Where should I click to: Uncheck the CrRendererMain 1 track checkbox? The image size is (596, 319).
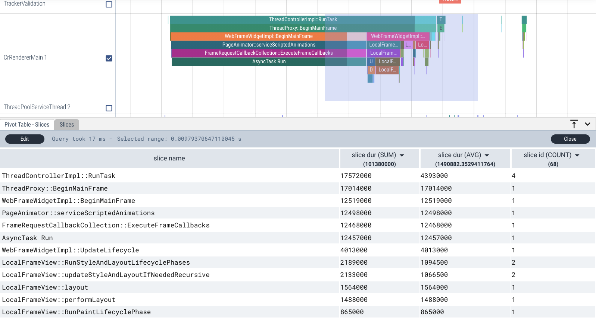[109, 58]
